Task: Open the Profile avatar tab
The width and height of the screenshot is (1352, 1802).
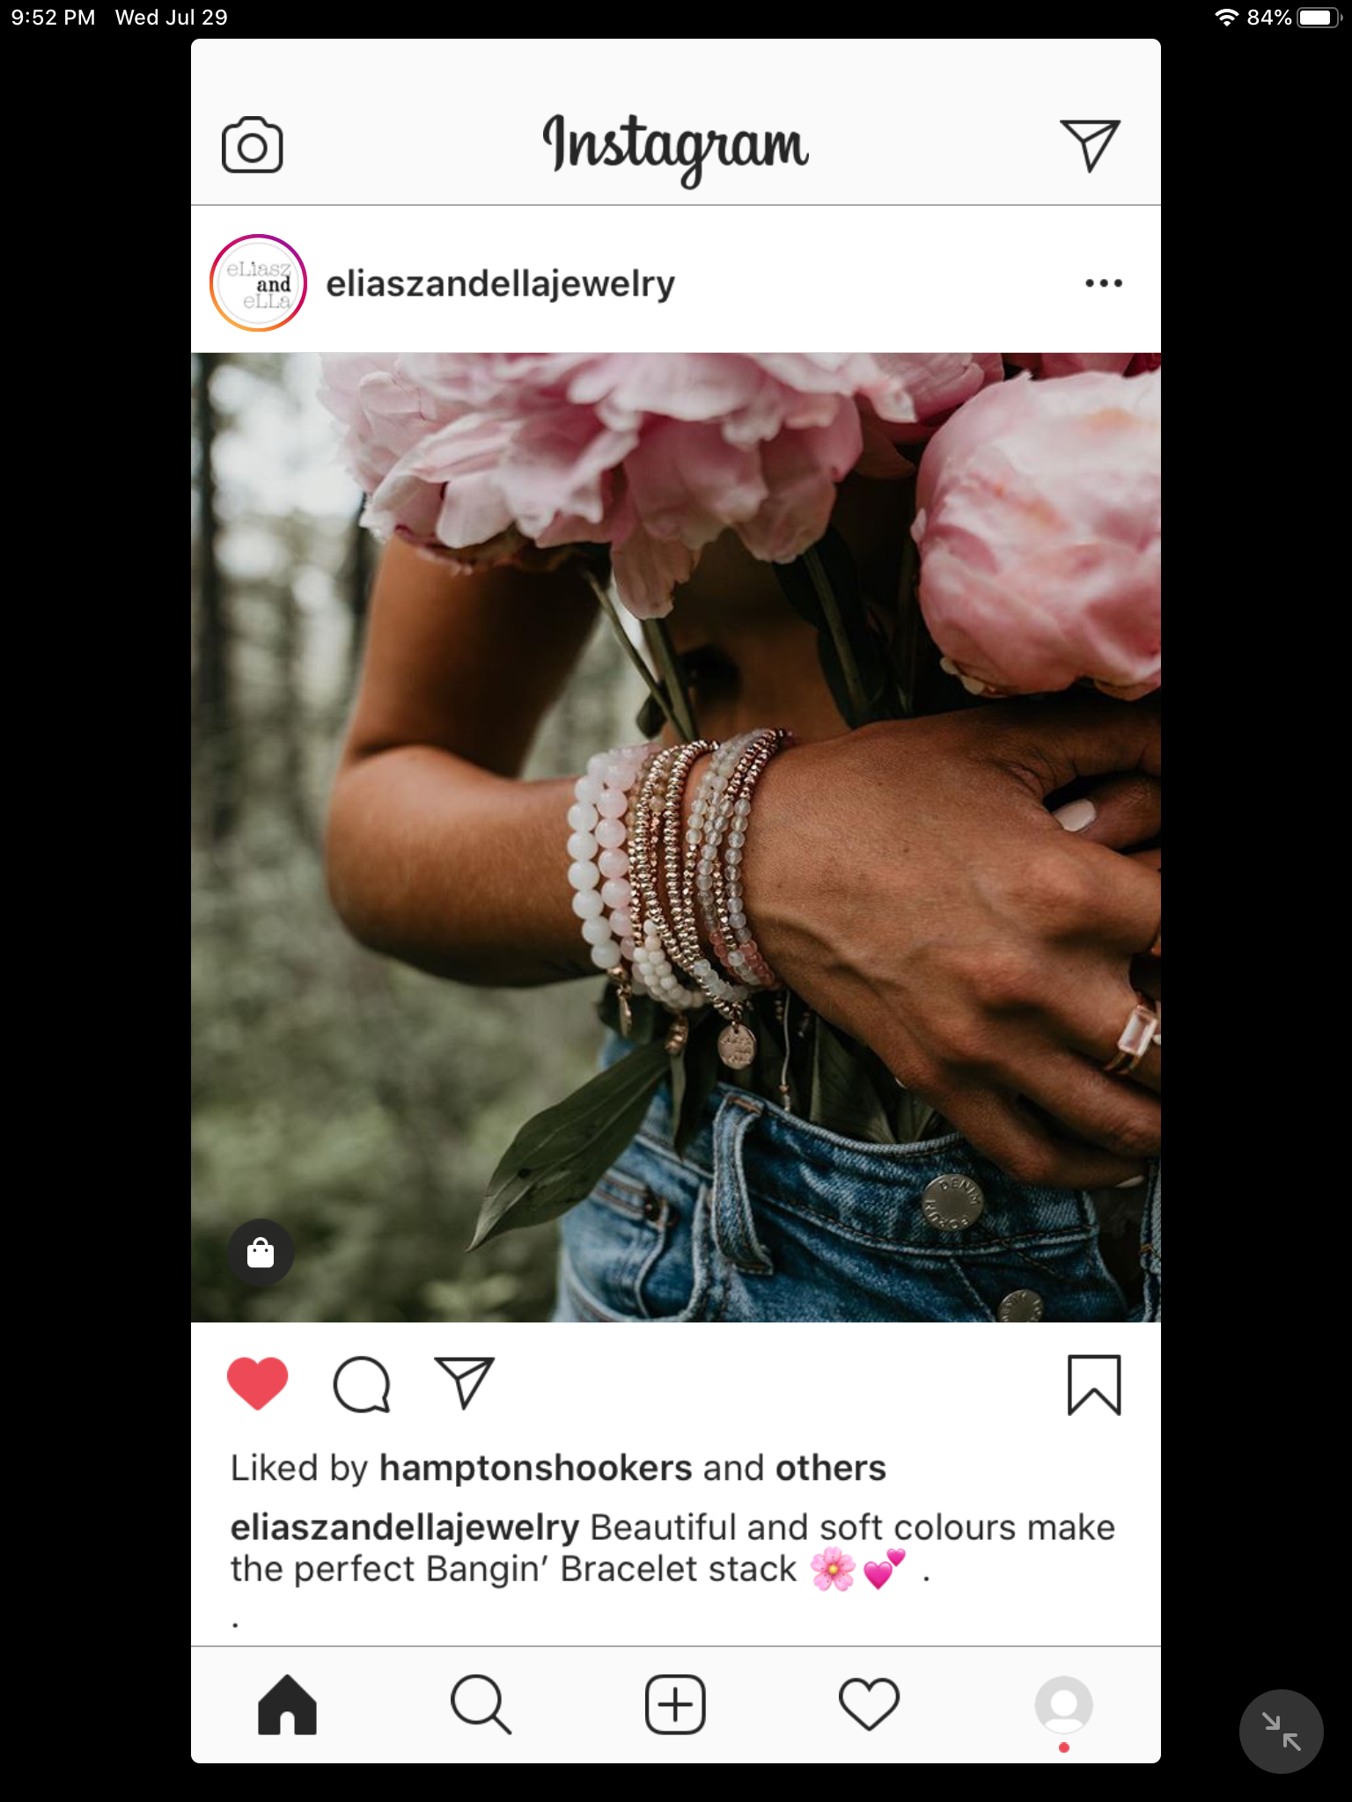Action: (1064, 1705)
